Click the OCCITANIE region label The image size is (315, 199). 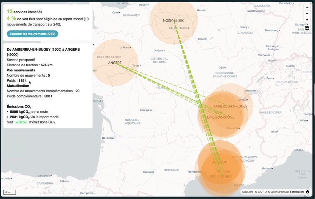click(x=171, y=170)
